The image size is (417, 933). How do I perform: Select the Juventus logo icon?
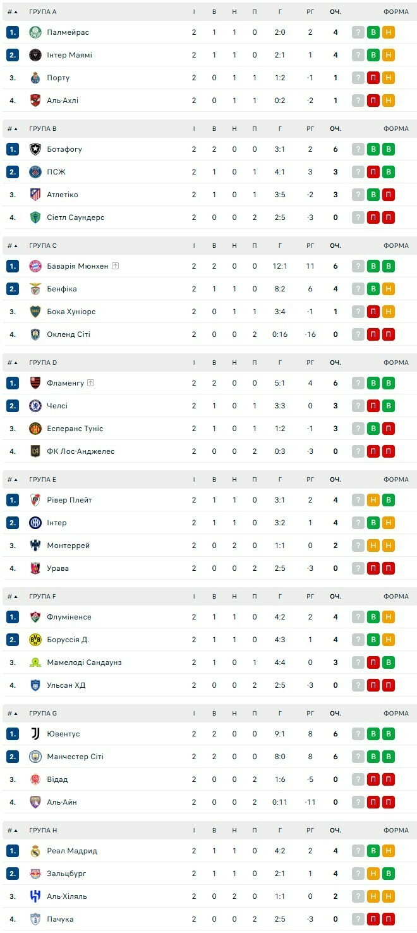35,734
